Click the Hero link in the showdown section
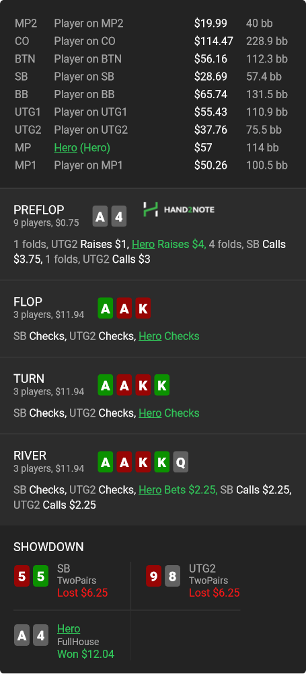Screen dimensions: 306x674 [69, 629]
